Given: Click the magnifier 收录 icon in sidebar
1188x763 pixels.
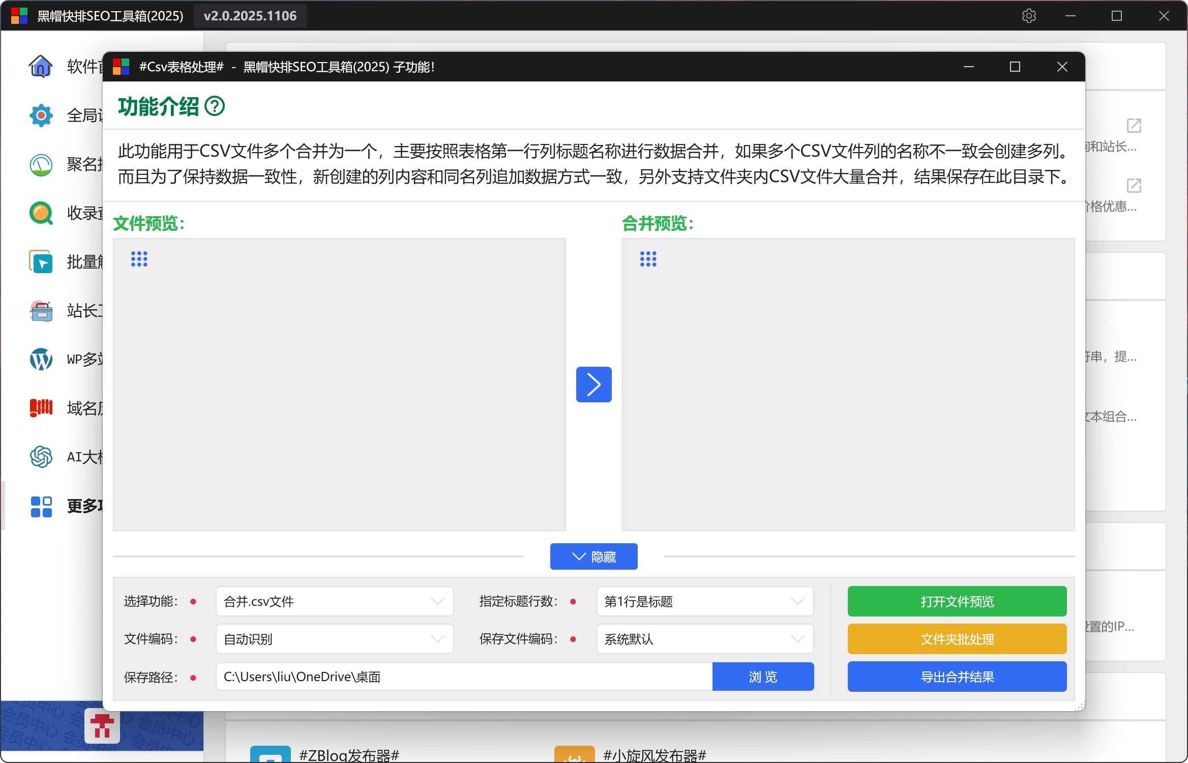Looking at the screenshot, I should coord(41,213).
